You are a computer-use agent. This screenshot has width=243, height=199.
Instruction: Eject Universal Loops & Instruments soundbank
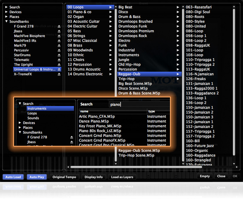tap(59, 69)
